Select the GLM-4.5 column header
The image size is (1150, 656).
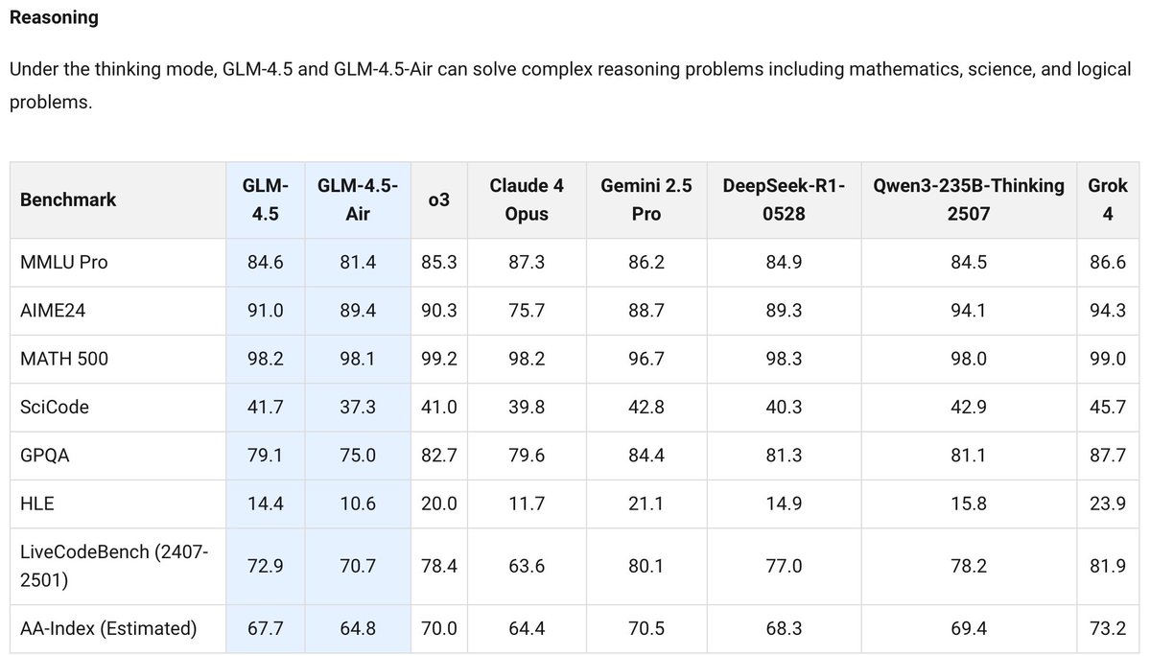[x=266, y=199]
